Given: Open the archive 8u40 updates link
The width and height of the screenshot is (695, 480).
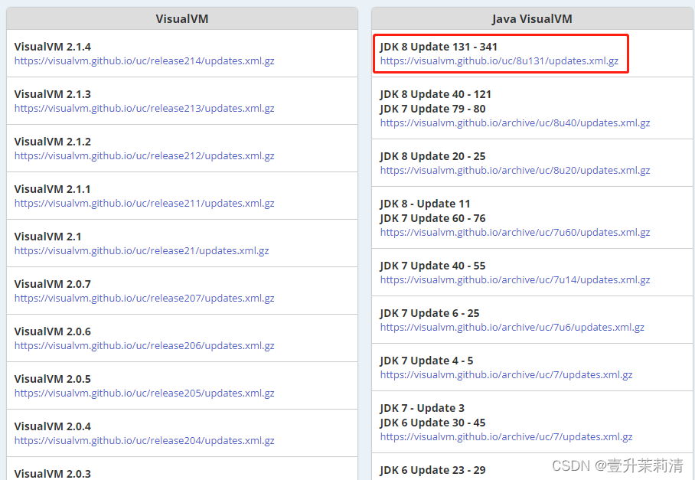Looking at the screenshot, I should [x=515, y=122].
